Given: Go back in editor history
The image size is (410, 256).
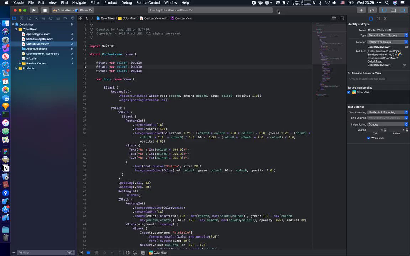Looking at the screenshot, I should pyautogui.click(x=86, y=18).
